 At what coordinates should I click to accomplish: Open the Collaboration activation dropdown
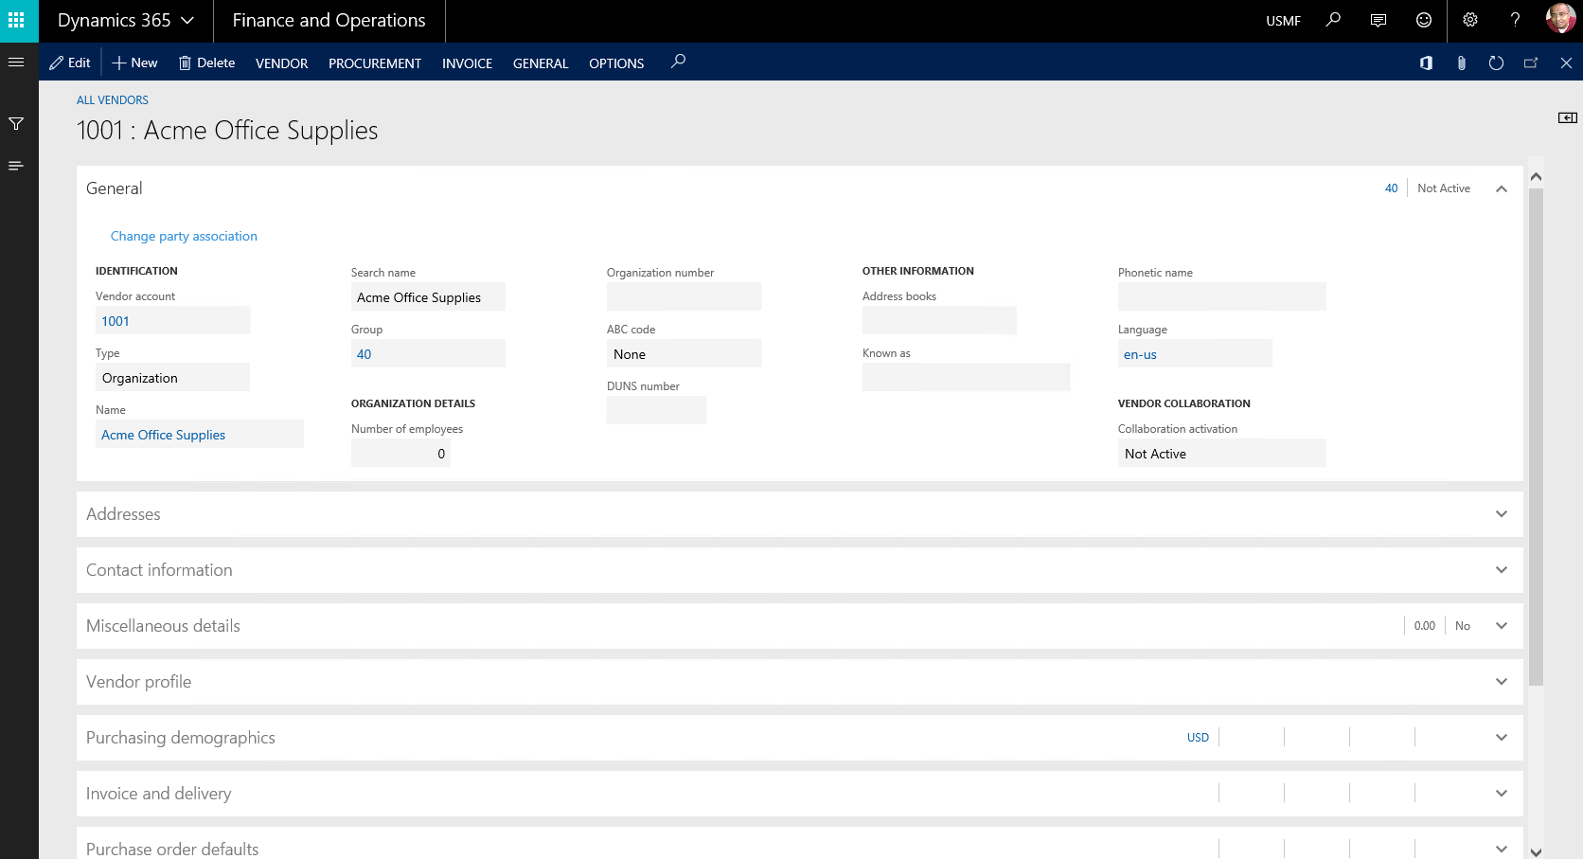pos(1221,453)
